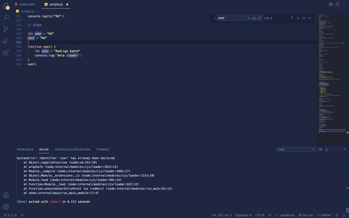
Task: Toggle Match Case in the find widget
Action: [x=249, y=18]
